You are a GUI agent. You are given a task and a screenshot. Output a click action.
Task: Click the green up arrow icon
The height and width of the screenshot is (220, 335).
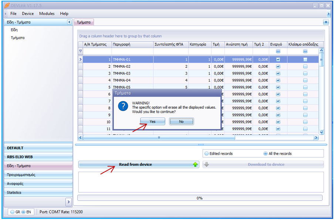[x=195, y=164]
